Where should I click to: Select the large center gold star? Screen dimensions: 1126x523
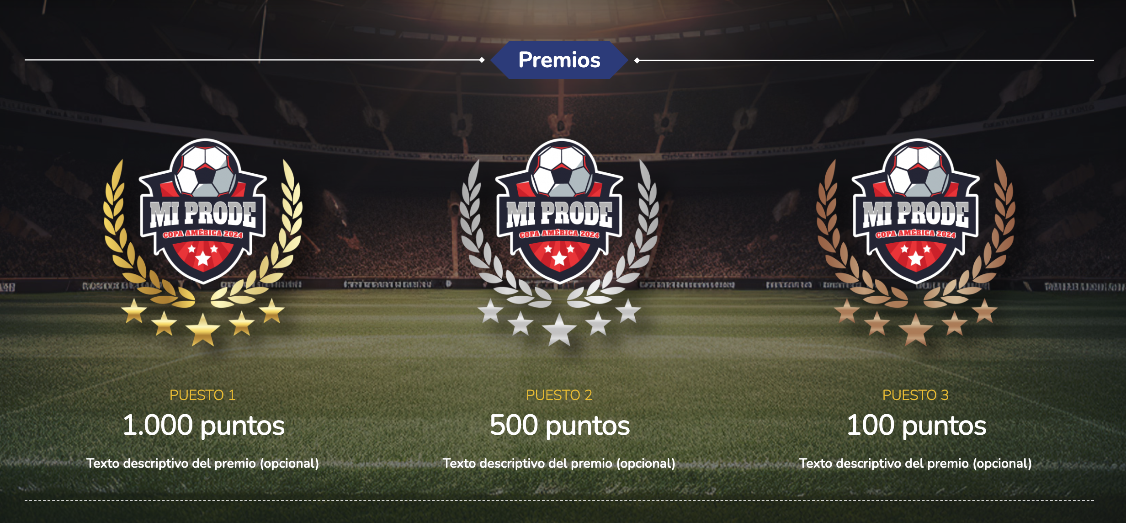[x=203, y=329]
